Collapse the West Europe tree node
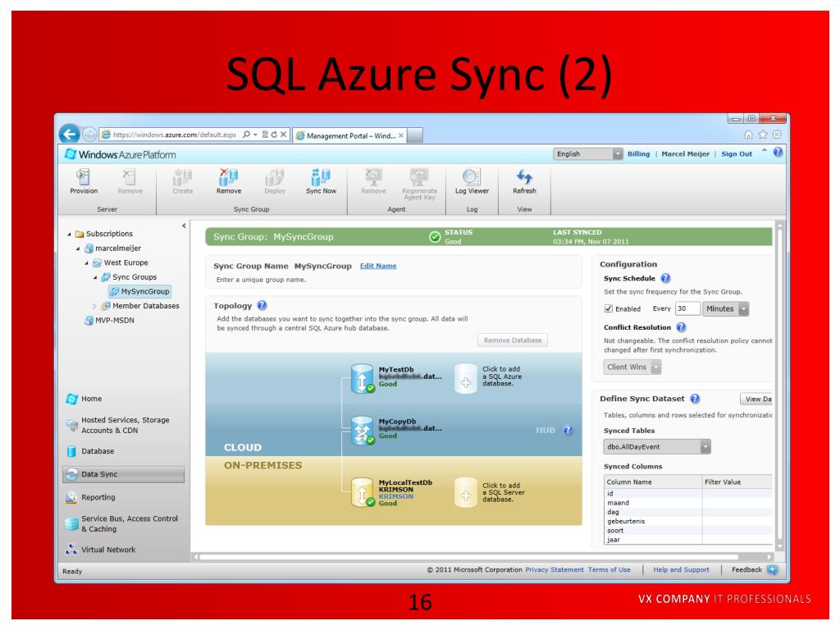 (x=87, y=263)
